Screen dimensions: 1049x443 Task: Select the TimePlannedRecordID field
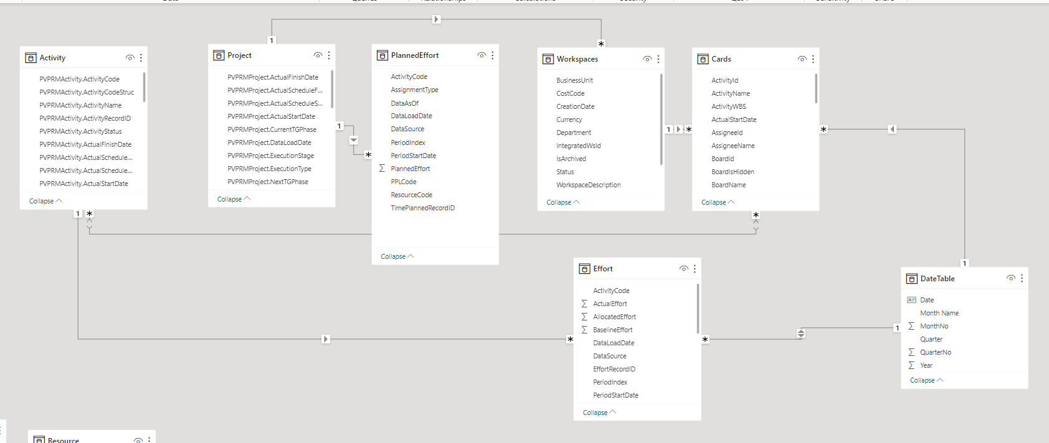pos(423,208)
